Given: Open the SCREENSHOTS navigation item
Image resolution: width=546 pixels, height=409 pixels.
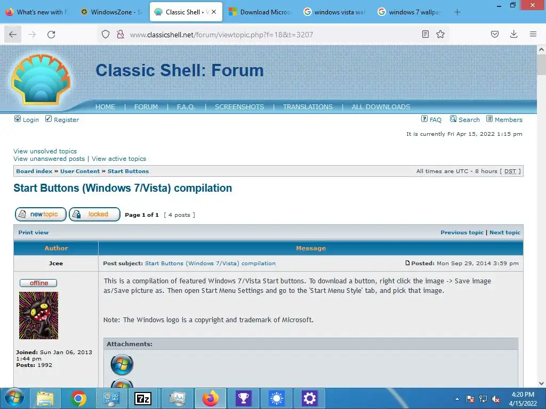Looking at the screenshot, I should [239, 107].
